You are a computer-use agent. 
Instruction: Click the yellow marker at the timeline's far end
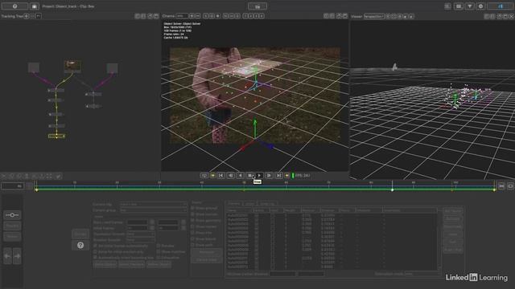(494, 190)
